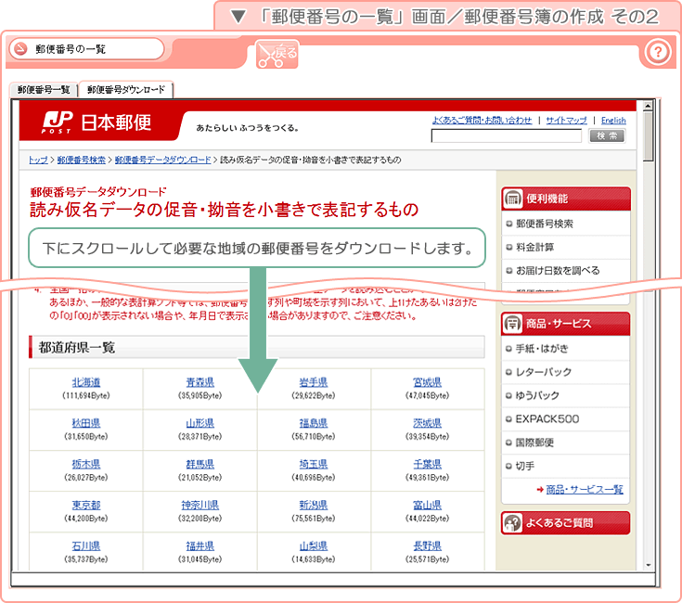Screen dimensions: 682x603
Task: Open レターパック in the services list
Action: (x=542, y=372)
